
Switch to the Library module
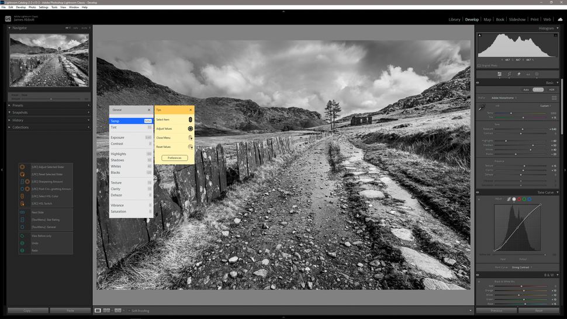coord(454,19)
